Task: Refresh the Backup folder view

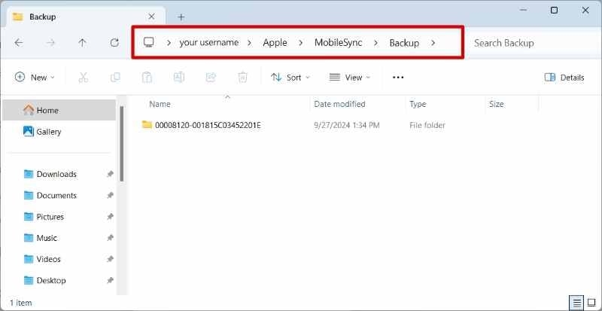Action: click(x=114, y=43)
